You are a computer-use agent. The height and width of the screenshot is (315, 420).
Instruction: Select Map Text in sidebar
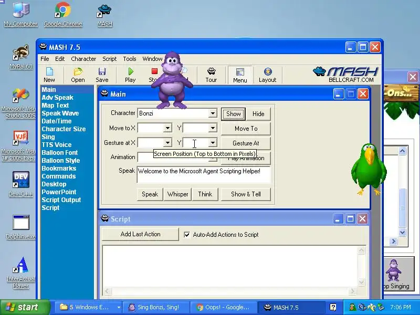[x=55, y=106]
